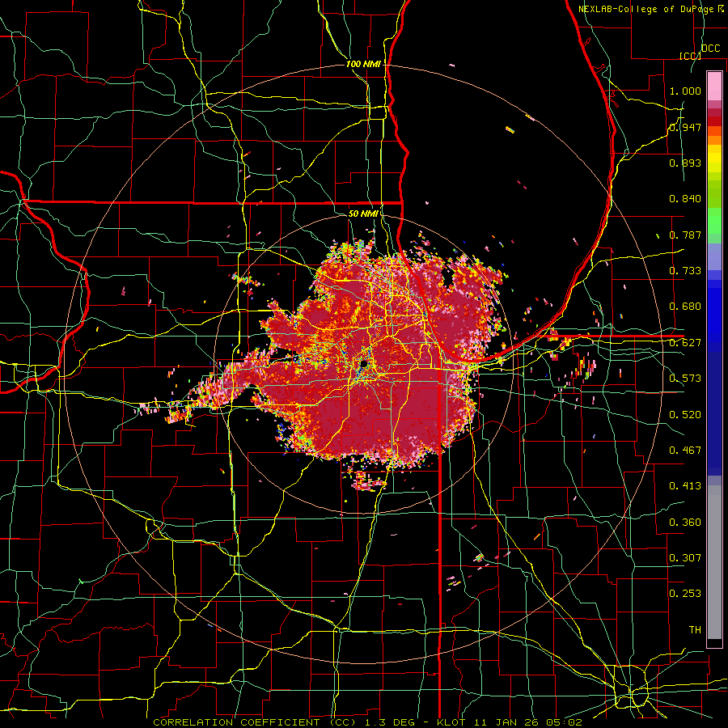Click the TH threshold label on legend
728x728 pixels.
(x=695, y=630)
